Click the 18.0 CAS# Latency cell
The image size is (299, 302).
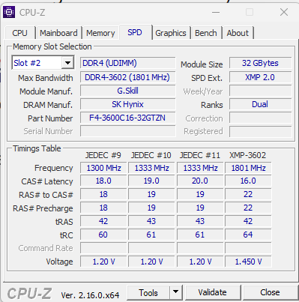[103, 181]
